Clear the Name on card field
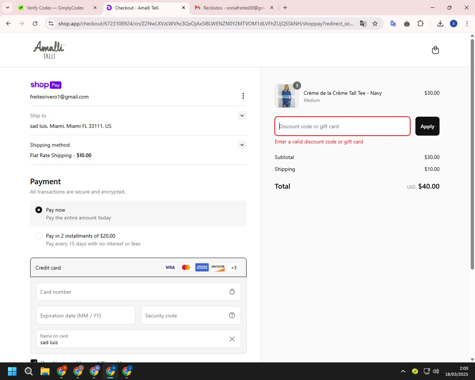 tap(232, 339)
